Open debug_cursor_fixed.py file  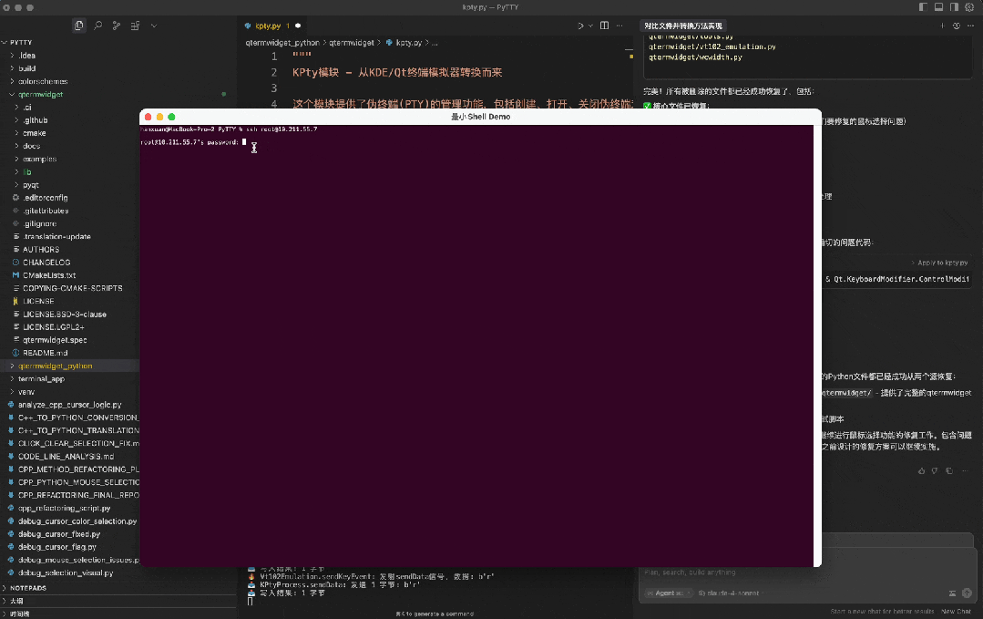coord(59,534)
